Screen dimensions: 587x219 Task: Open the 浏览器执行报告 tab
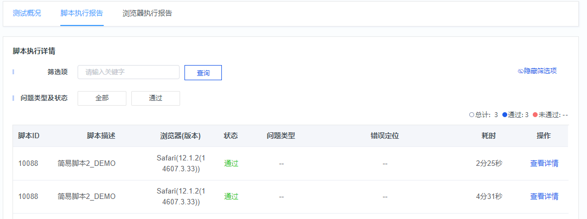(x=148, y=13)
